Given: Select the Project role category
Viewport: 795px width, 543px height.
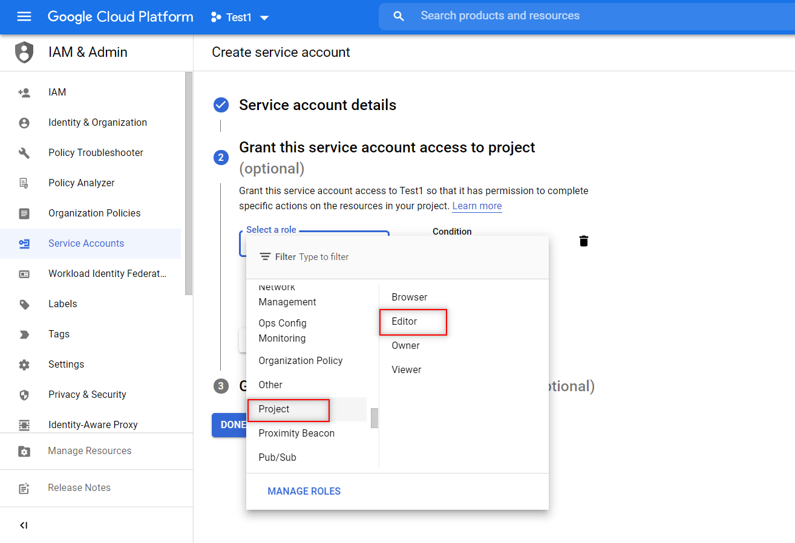Looking at the screenshot, I should pyautogui.click(x=306, y=409).
